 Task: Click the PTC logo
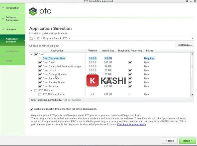point(40,11)
